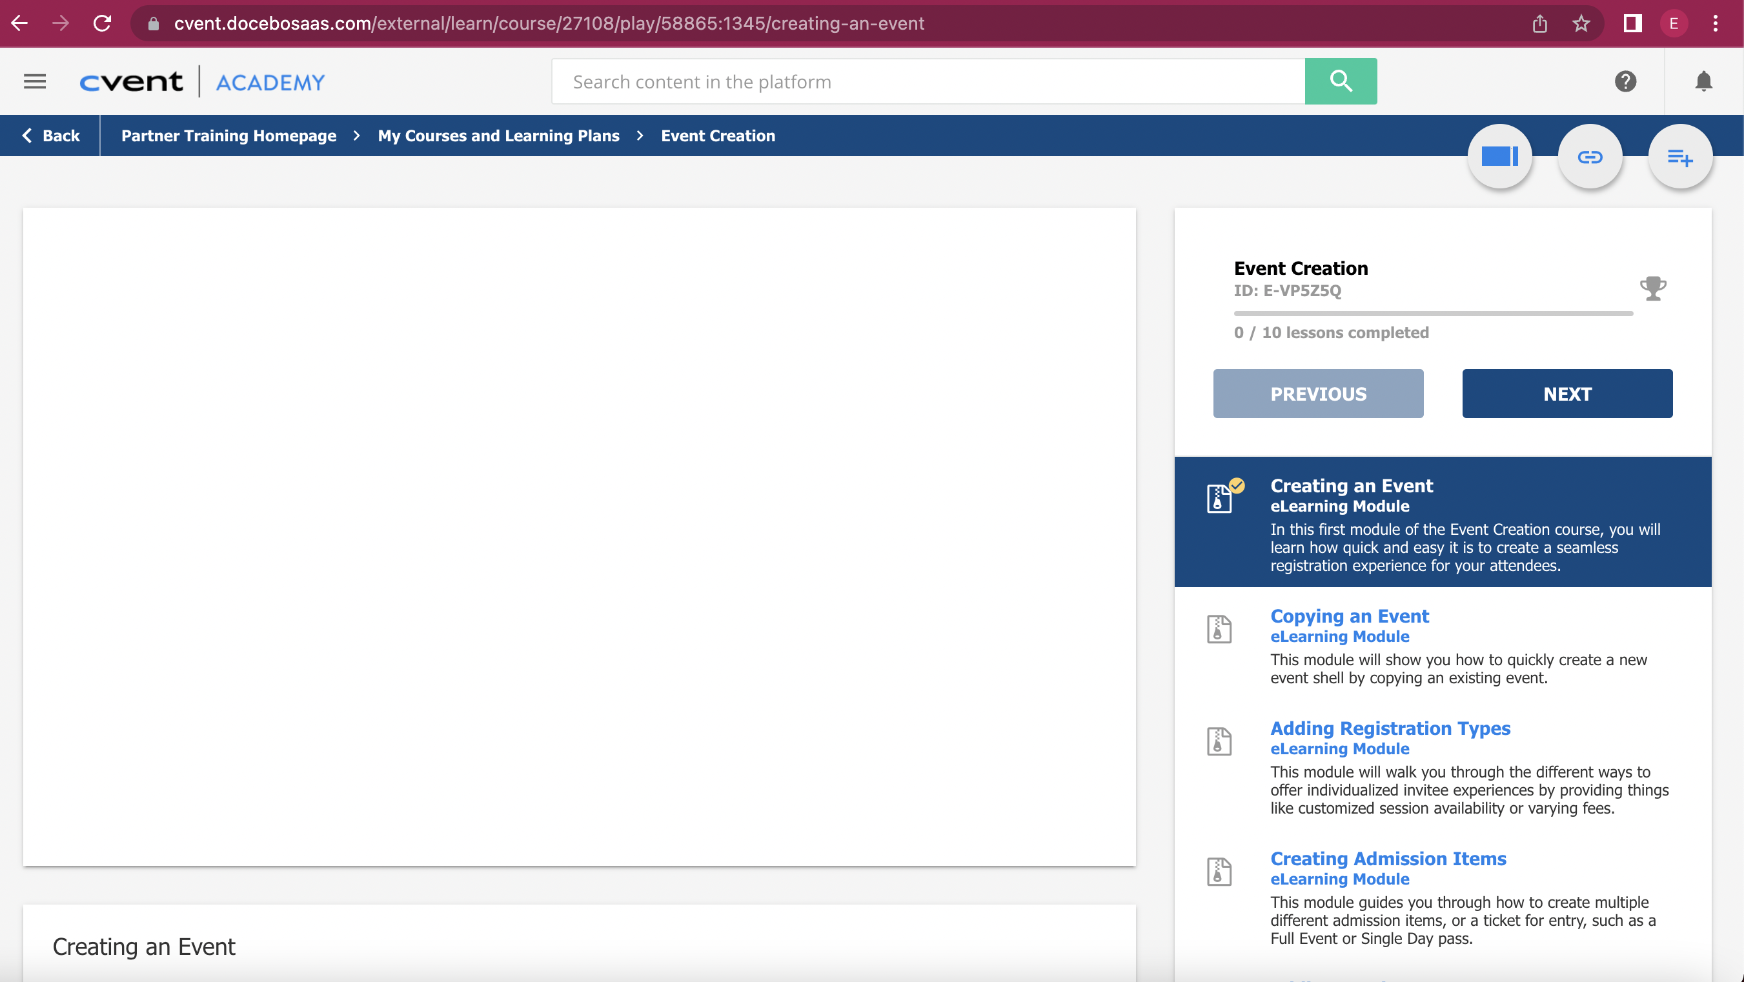Bookmark page with browser star icon
Image resolution: width=1744 pixels, height=982 pixels.
point(1581,24)
